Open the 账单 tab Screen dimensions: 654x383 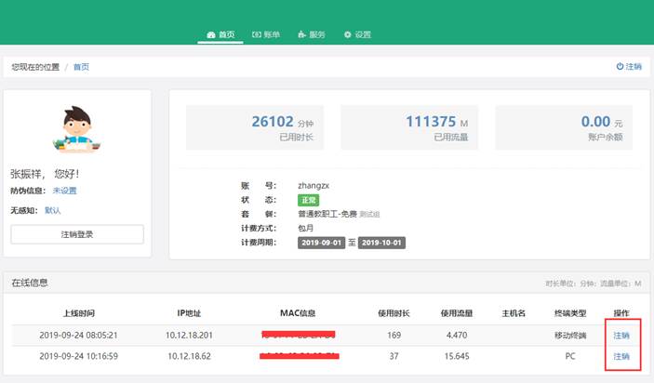(269, 35)
